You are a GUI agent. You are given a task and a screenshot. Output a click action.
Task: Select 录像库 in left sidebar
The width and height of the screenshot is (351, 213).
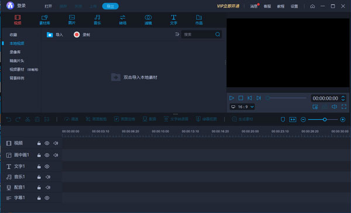[x=15, y=52]
